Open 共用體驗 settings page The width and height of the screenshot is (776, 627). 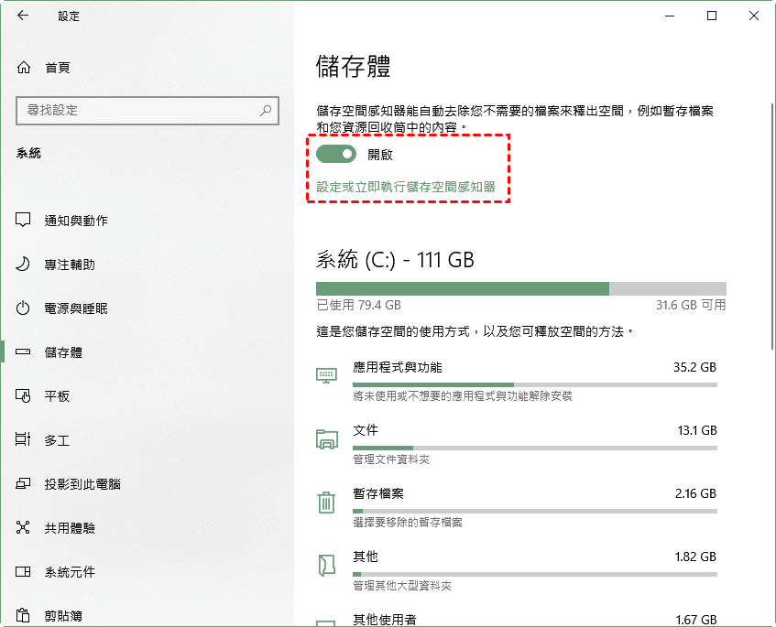[x=70, y=528]
